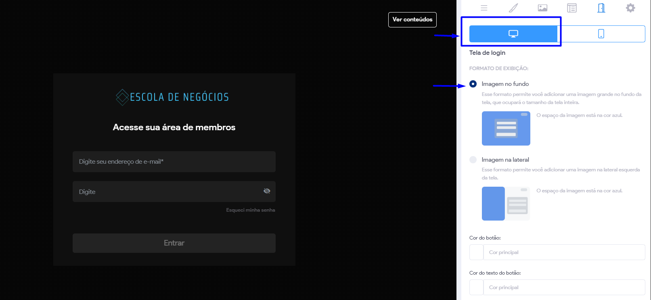Click the background image layout thumbnail
This screenshot has width=651, height=300.
(x=506, y=128)
